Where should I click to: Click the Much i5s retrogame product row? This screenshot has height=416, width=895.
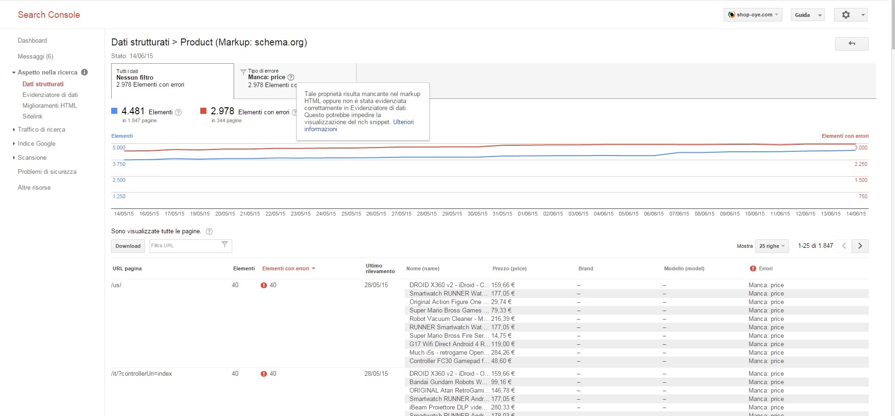point(637,353)
